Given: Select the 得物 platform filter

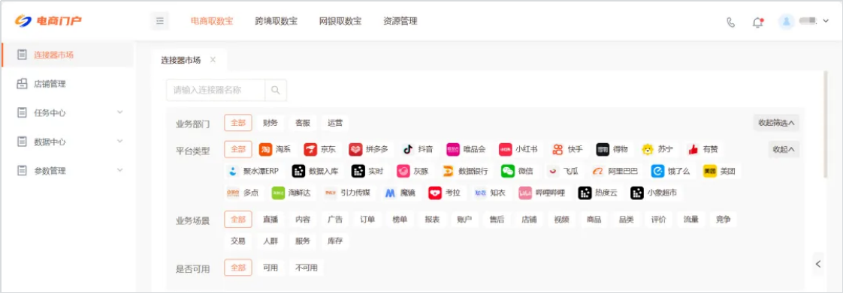Looking at the screenshot, I should pyautogui.click(x=612, y=149).
